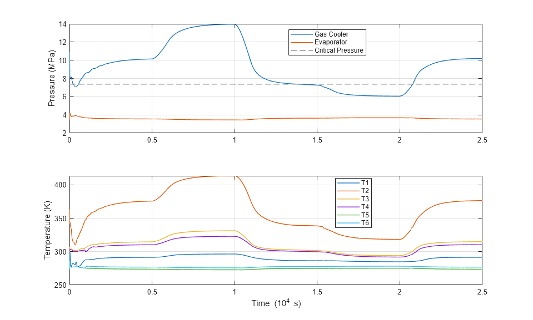Select the T2 legend entry
533x320 pixels.
pyautogui.click(x=365, y=191)
